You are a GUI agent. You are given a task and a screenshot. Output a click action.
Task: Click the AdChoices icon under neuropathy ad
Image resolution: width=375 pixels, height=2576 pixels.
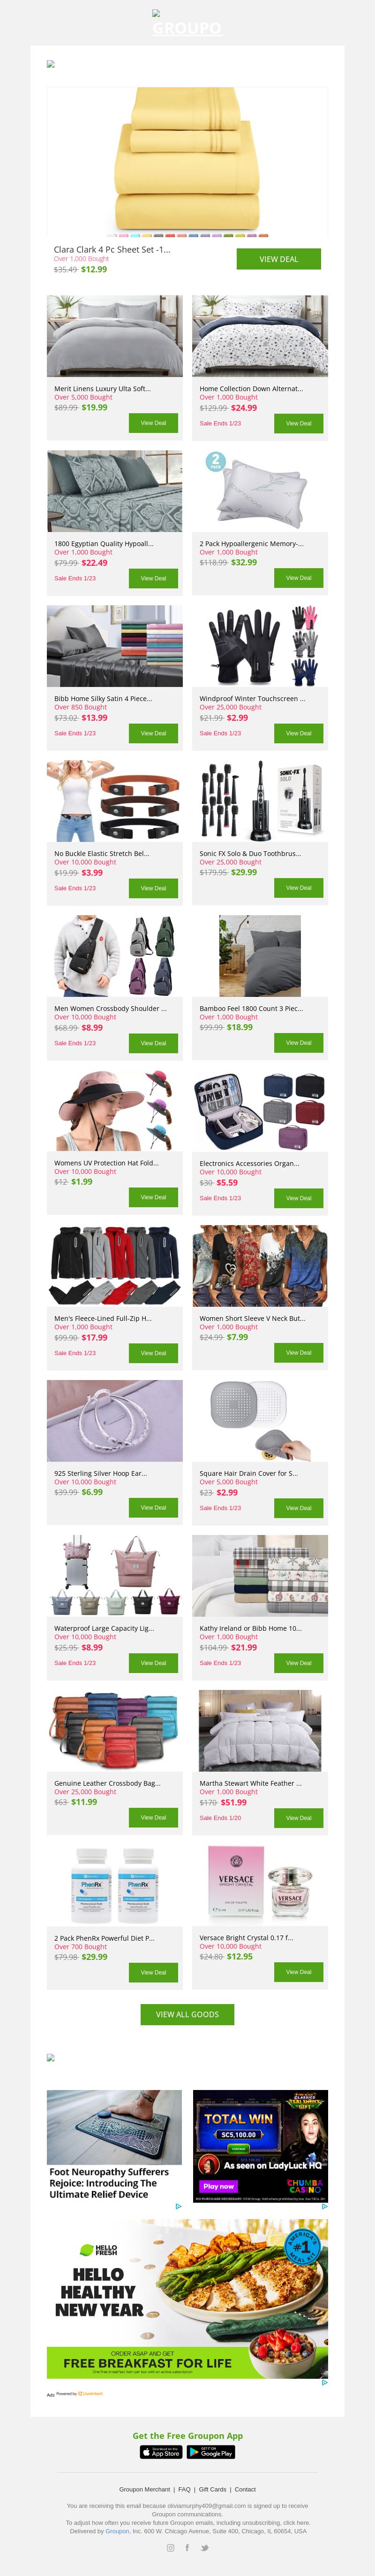click(x=179, y=2205)
